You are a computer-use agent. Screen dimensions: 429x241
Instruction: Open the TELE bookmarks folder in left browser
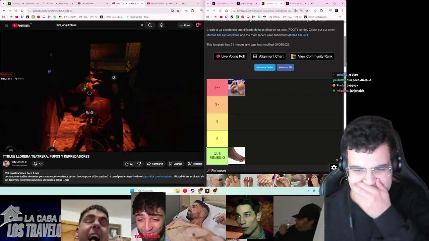tap(84, 17)
